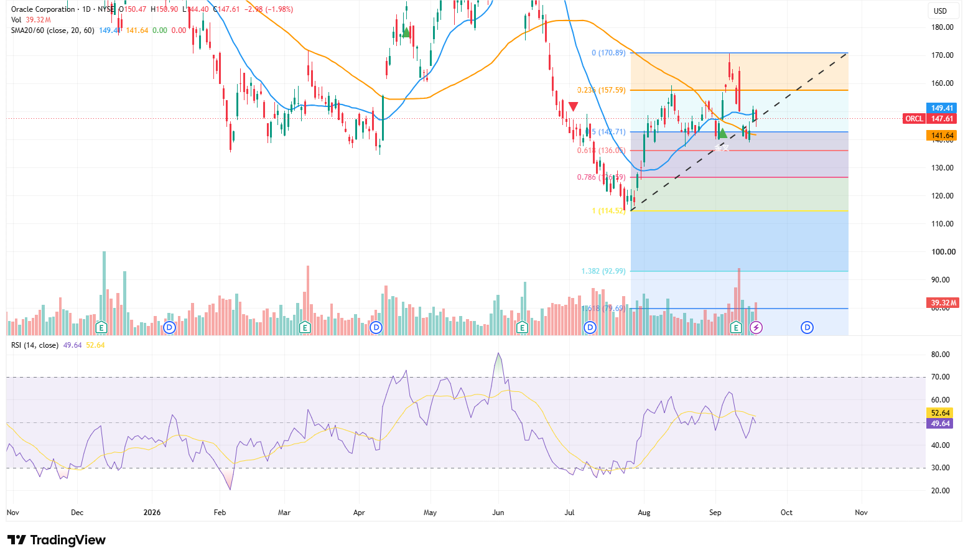968x558 pixels.
Task: Click the yellow 52.64 RSI axis label
Action: [x=940, y=413]
